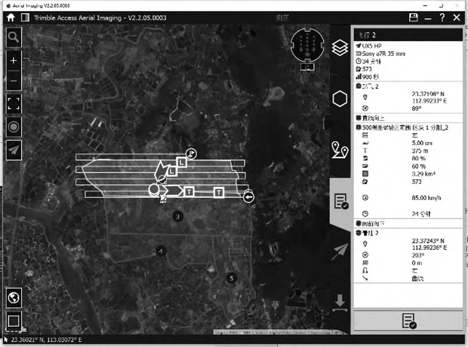Open the help question mark
The width and height of the screenshot is (468, 347).
point(441,18)
